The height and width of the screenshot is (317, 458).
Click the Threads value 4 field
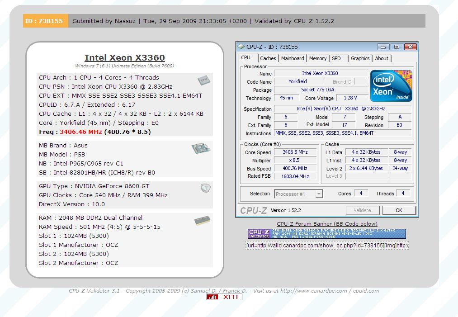click(x=403, y=193)
